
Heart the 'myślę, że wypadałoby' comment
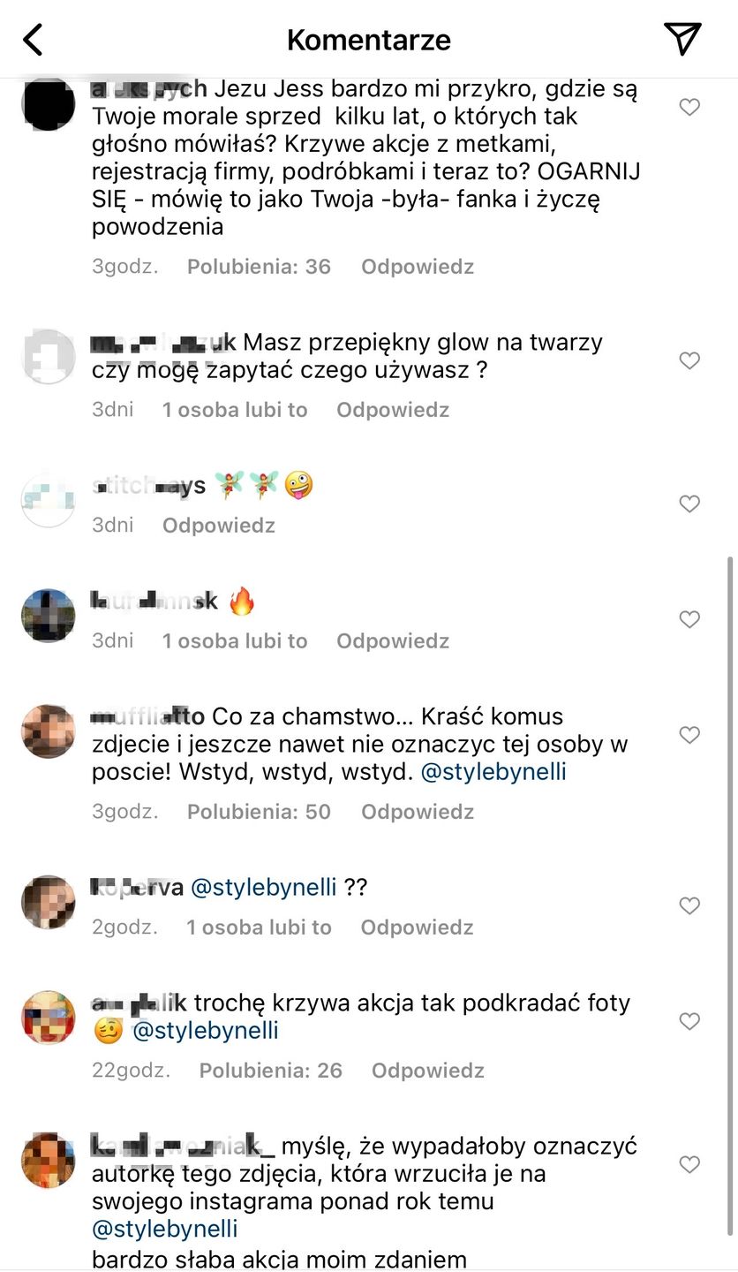click(x=689, y=1164)
